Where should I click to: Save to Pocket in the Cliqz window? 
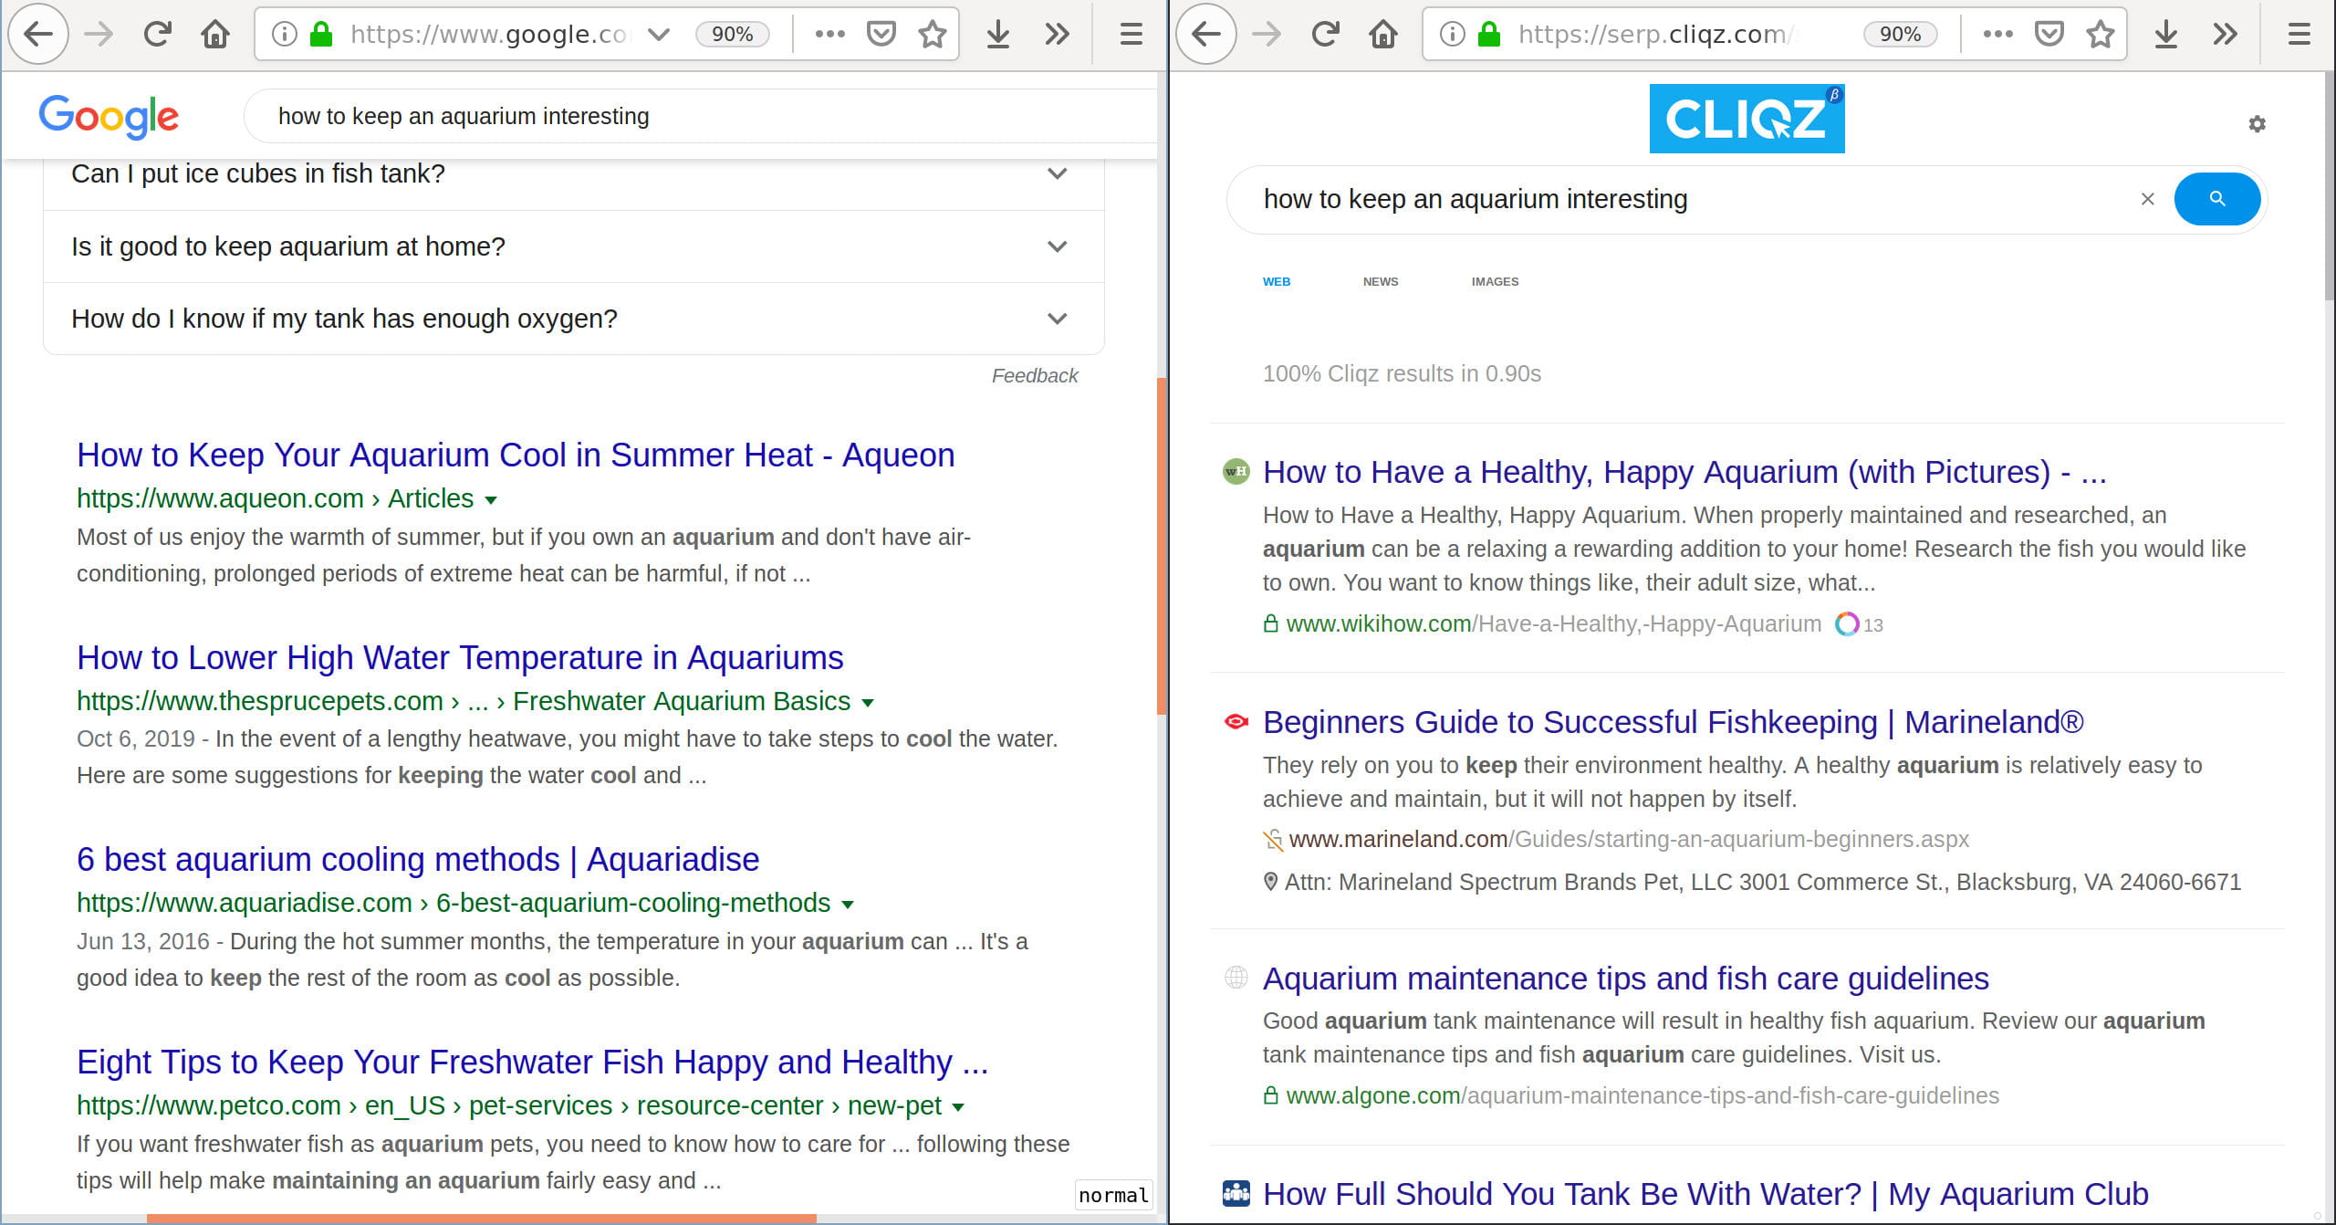pyautogui.click(x=2049, y=35)
